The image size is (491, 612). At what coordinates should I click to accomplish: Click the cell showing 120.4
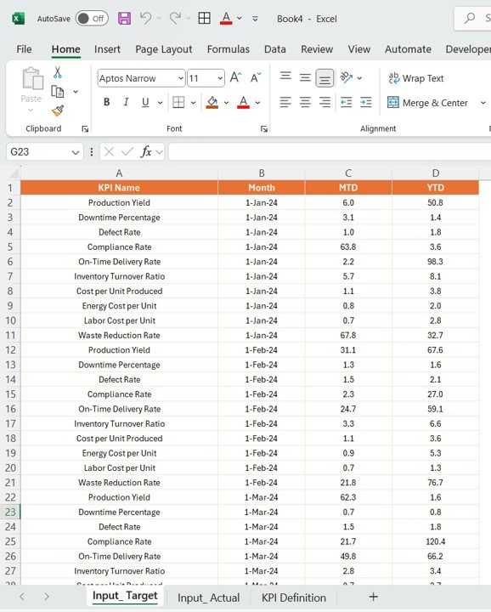coord(435,541)
